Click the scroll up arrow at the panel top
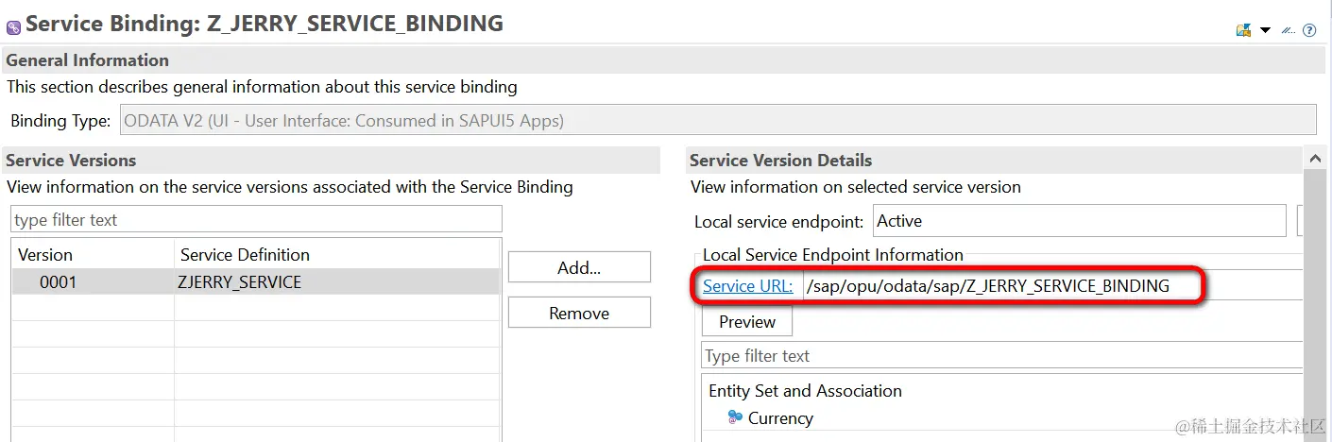1332x442 pixels. tap(1315, 157)
